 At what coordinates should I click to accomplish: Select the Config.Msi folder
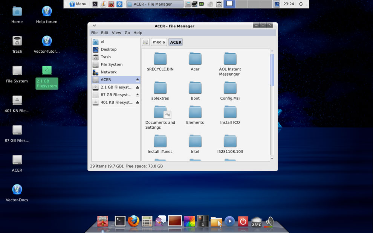pos(230,91)
